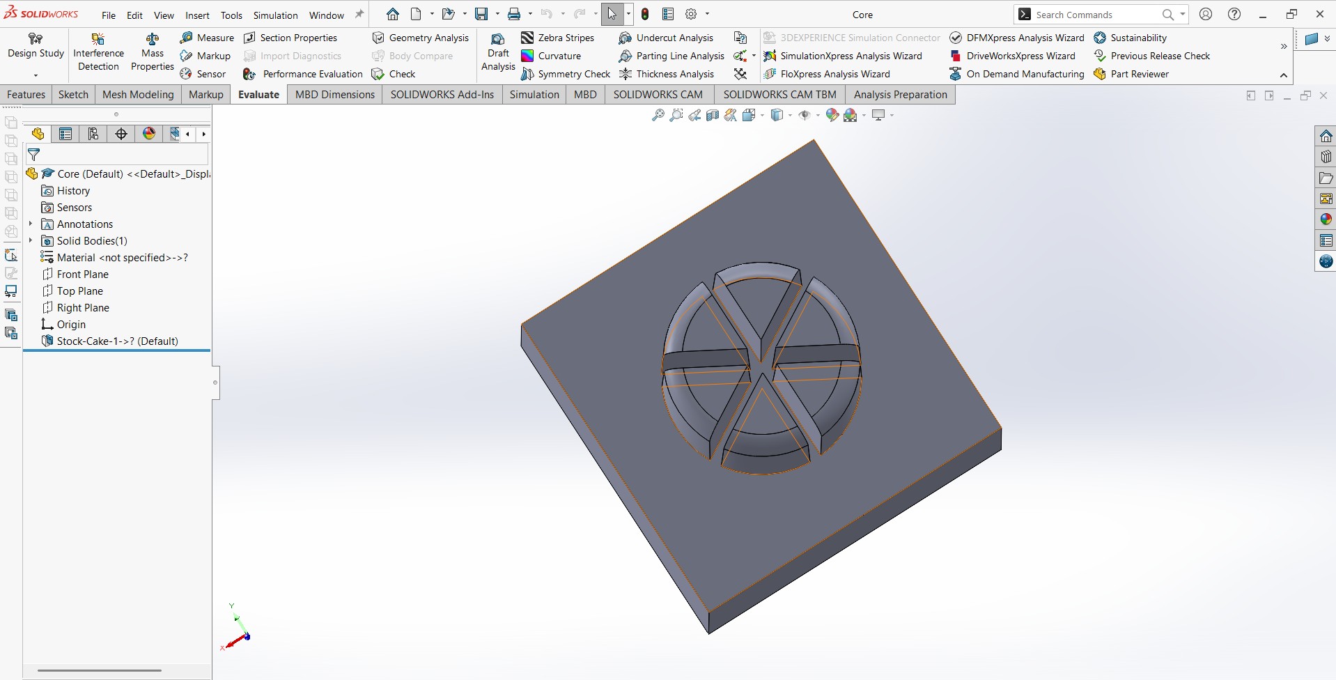Viewport: 1336px width, 680px height.
Task: Open Undercut Analysis
Action: [x=666, y=38]
